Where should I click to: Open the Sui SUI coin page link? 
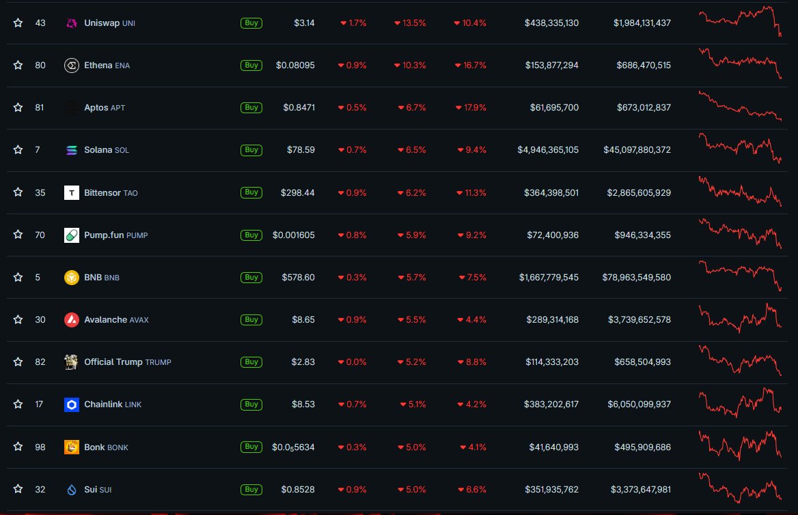point(98,490)
